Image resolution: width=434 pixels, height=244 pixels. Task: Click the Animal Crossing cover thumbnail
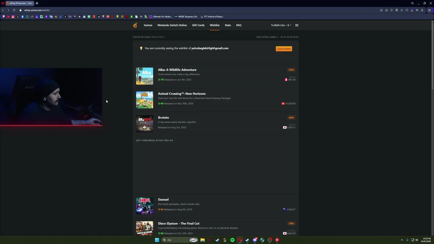coord(144,100)
